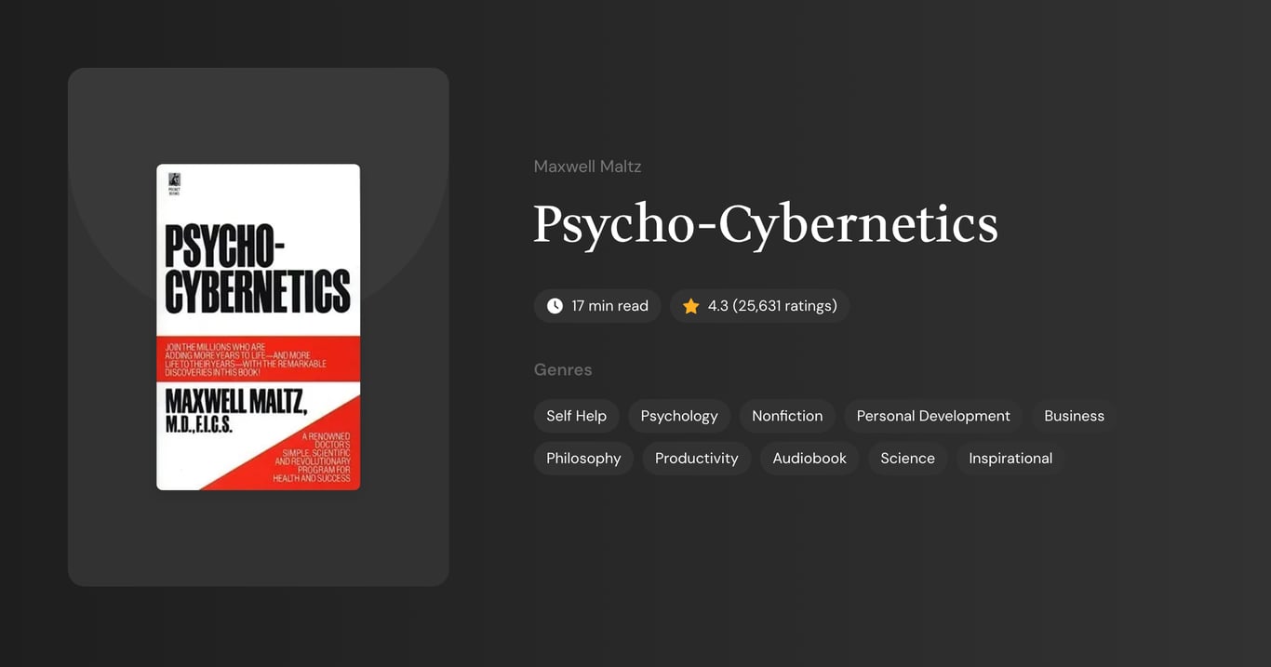Click the 4.3 rating badge
Viewport: 1271px width, 667px height.
point(759,305)
